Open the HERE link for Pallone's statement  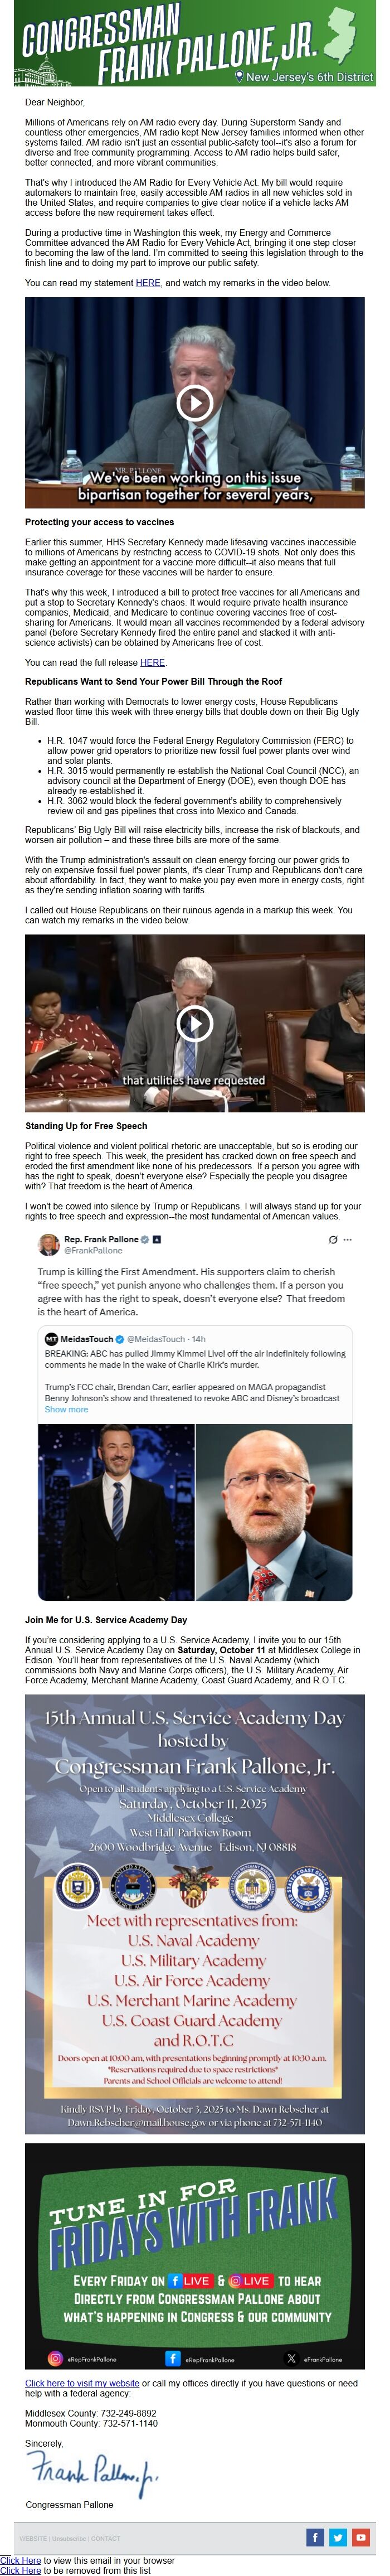(x=148, y=283)
